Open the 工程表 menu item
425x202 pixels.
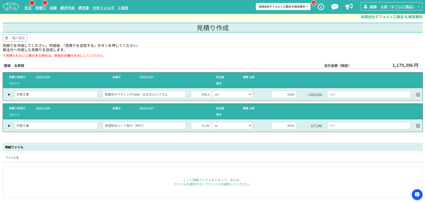(x=123, y=8)
